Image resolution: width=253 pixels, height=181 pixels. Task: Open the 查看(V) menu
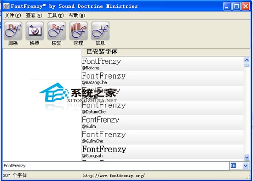coord(34,16)
